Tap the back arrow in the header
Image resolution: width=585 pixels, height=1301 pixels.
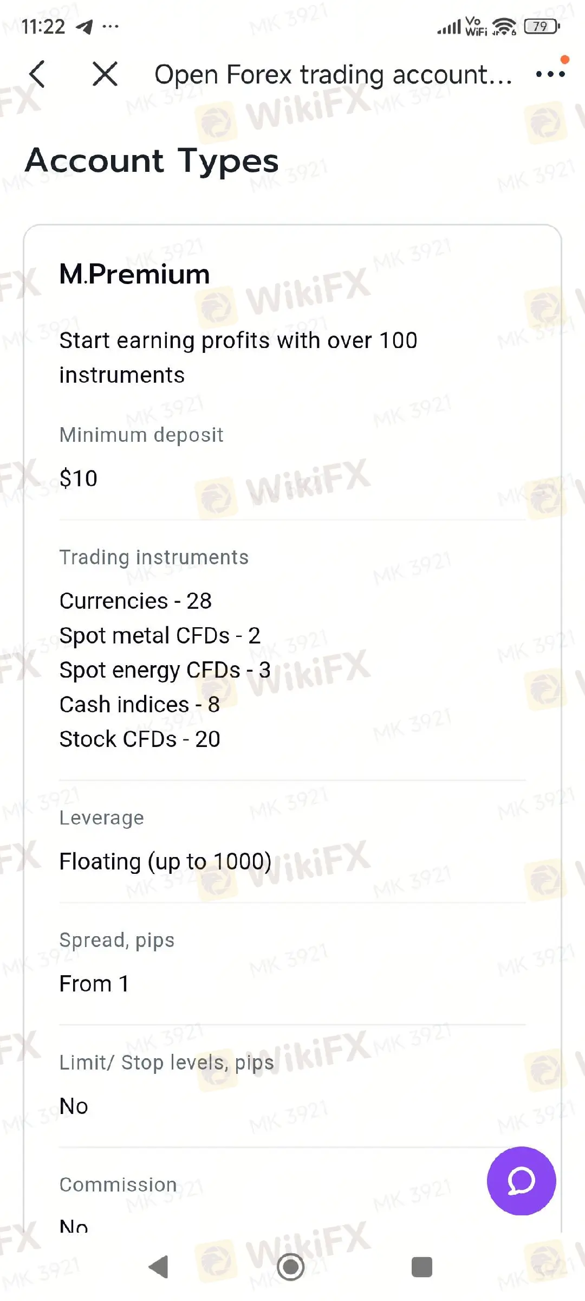point(37,74)
